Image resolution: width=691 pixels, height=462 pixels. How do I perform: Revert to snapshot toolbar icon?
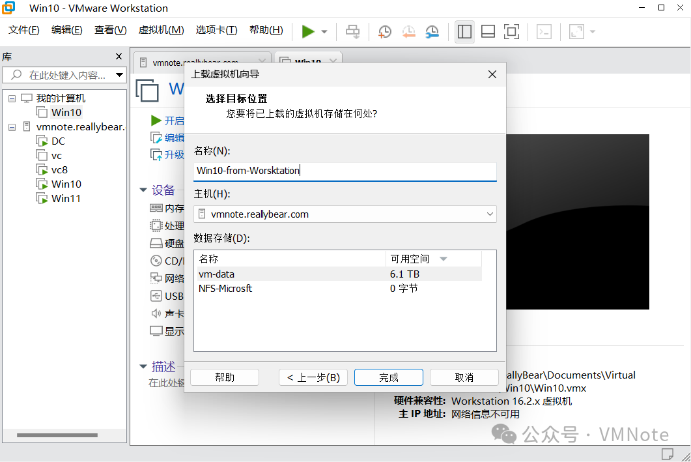click(x=408, y=31)
